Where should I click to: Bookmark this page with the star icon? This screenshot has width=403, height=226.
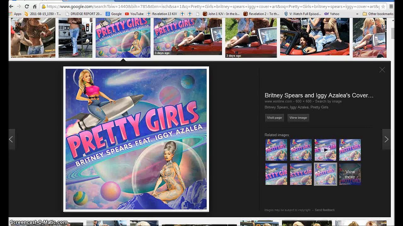point(383,6)
